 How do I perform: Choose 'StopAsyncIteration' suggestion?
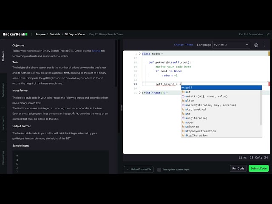221,131
